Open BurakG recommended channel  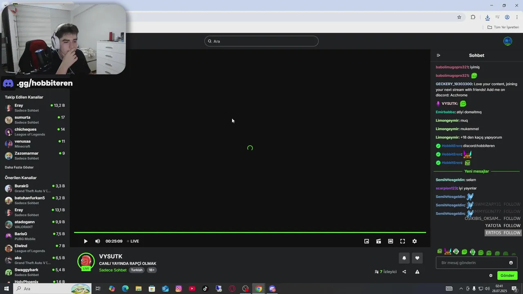35,188
